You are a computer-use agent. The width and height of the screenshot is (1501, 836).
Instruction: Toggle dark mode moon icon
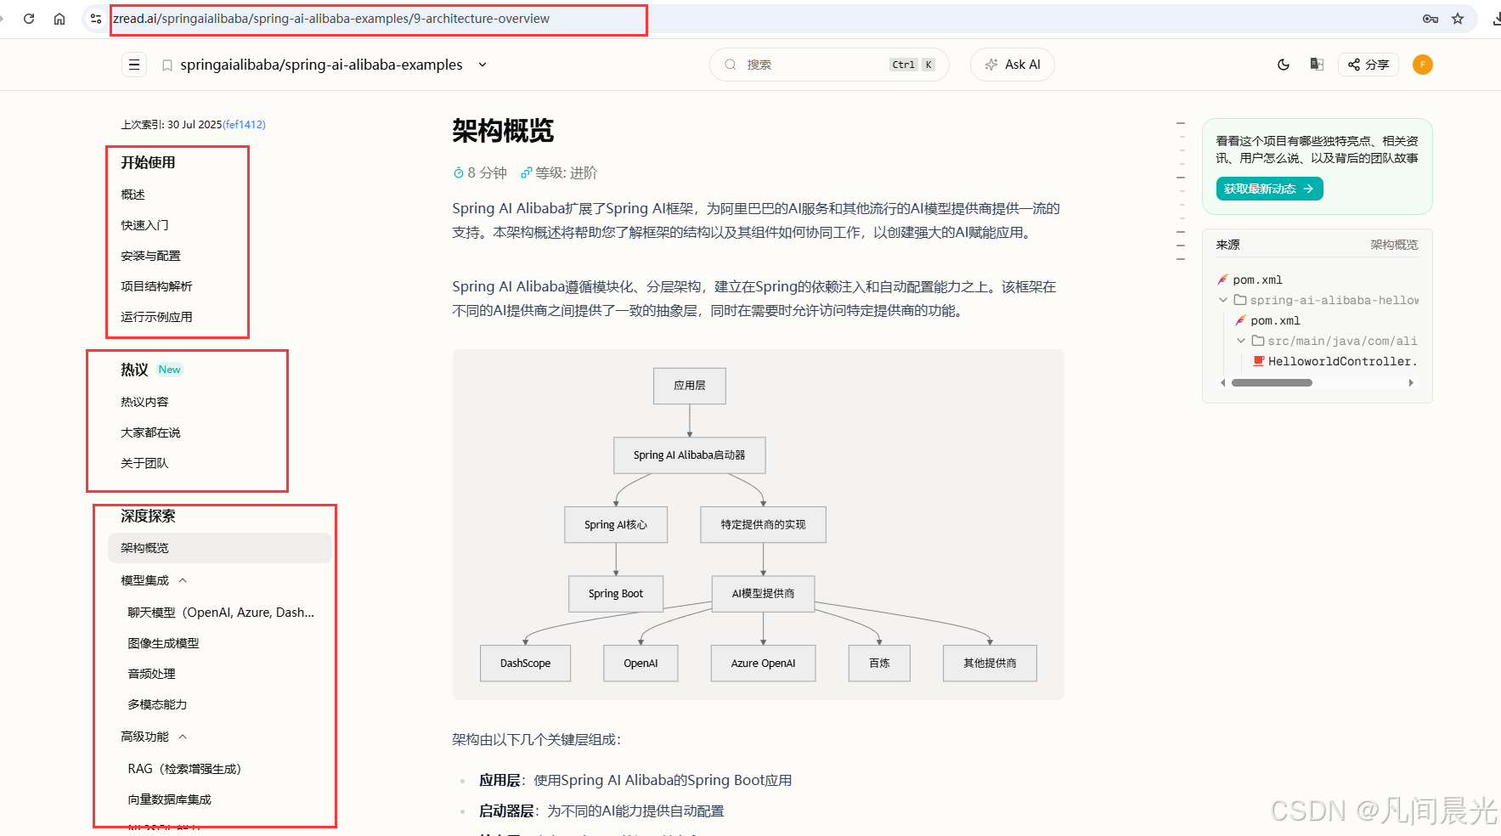click(x=1284, y=65)
